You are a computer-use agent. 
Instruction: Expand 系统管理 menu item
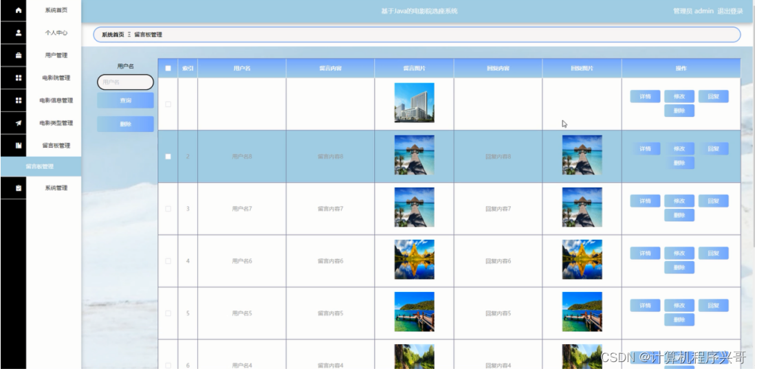pos(56,188)
